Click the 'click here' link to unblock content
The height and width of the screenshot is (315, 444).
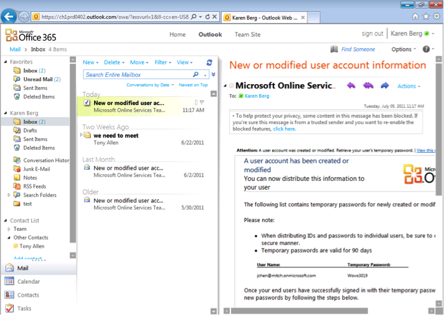click(x=285, y=128)
